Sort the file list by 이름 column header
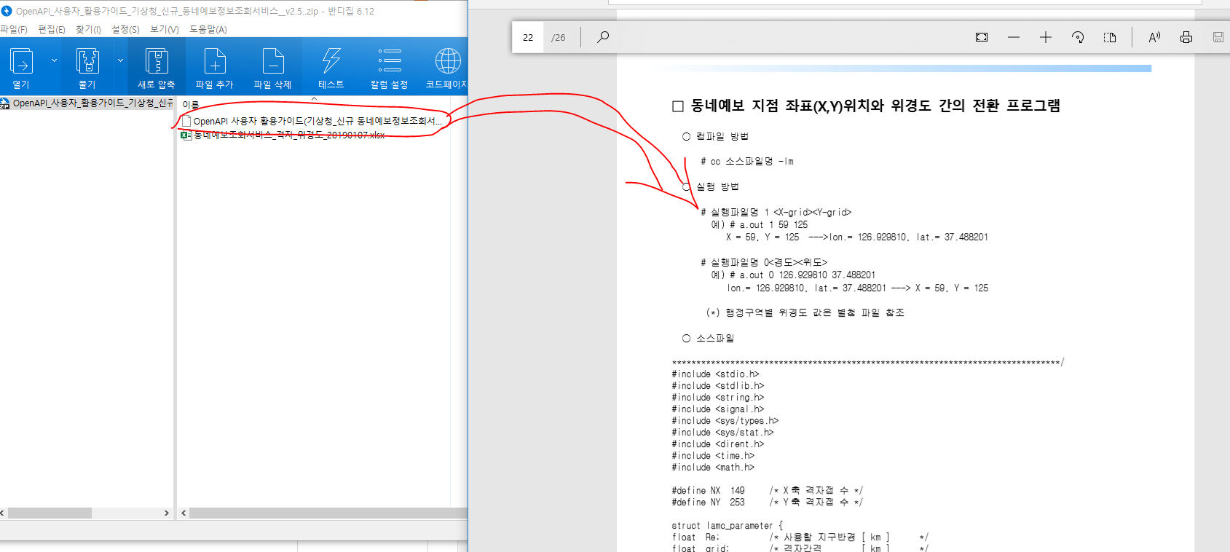Viewport: 1230px width, 552px height. (x=191, y=105)
